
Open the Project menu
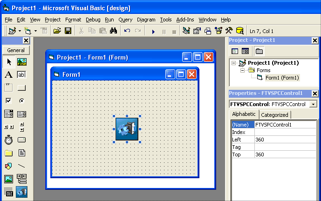point(53,20)
